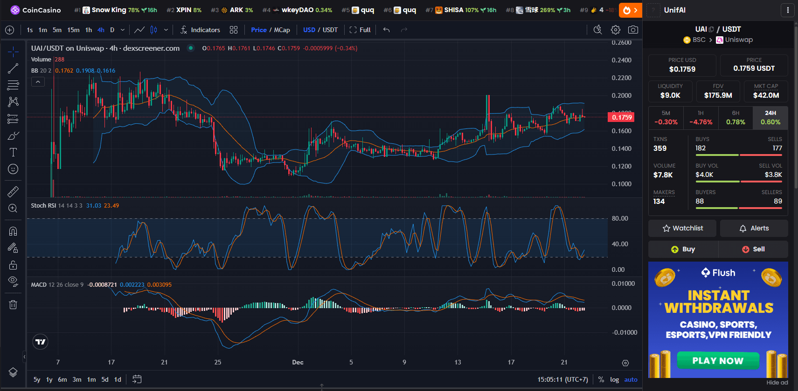Open trending token Snow King
Screen dimensions: 798x391
click(x=116, y=10)
